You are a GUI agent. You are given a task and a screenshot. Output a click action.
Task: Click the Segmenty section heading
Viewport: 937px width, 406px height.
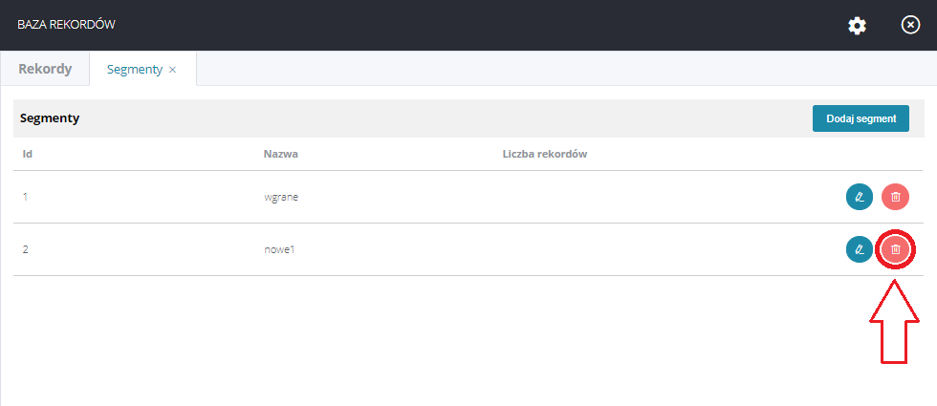coord(50,118)
